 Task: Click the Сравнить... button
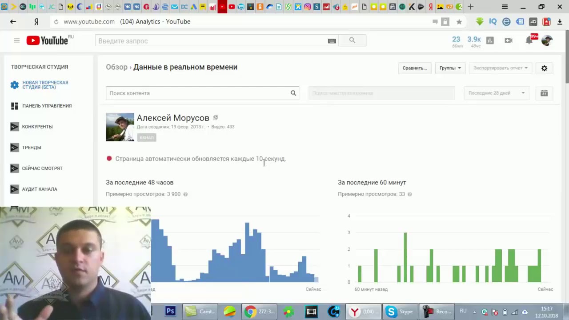tap(415, 68)
